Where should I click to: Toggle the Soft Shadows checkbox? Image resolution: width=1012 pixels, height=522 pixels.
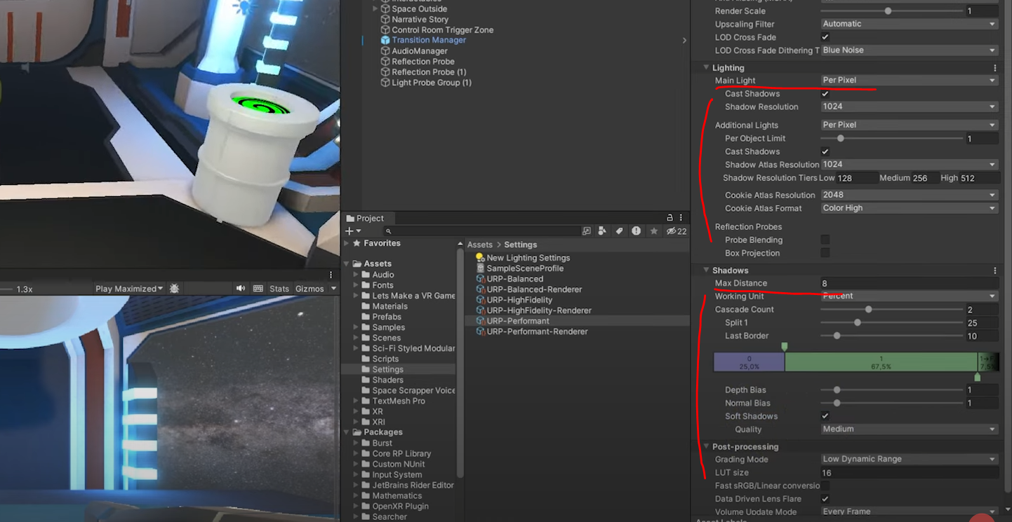tap(825, 416)
